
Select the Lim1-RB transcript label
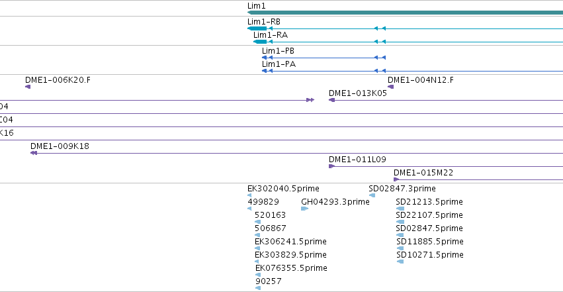(264, 22)
